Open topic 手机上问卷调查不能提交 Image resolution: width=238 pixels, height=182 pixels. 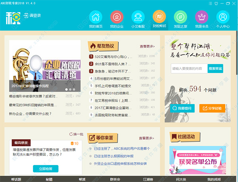click(x=113, y=86)
